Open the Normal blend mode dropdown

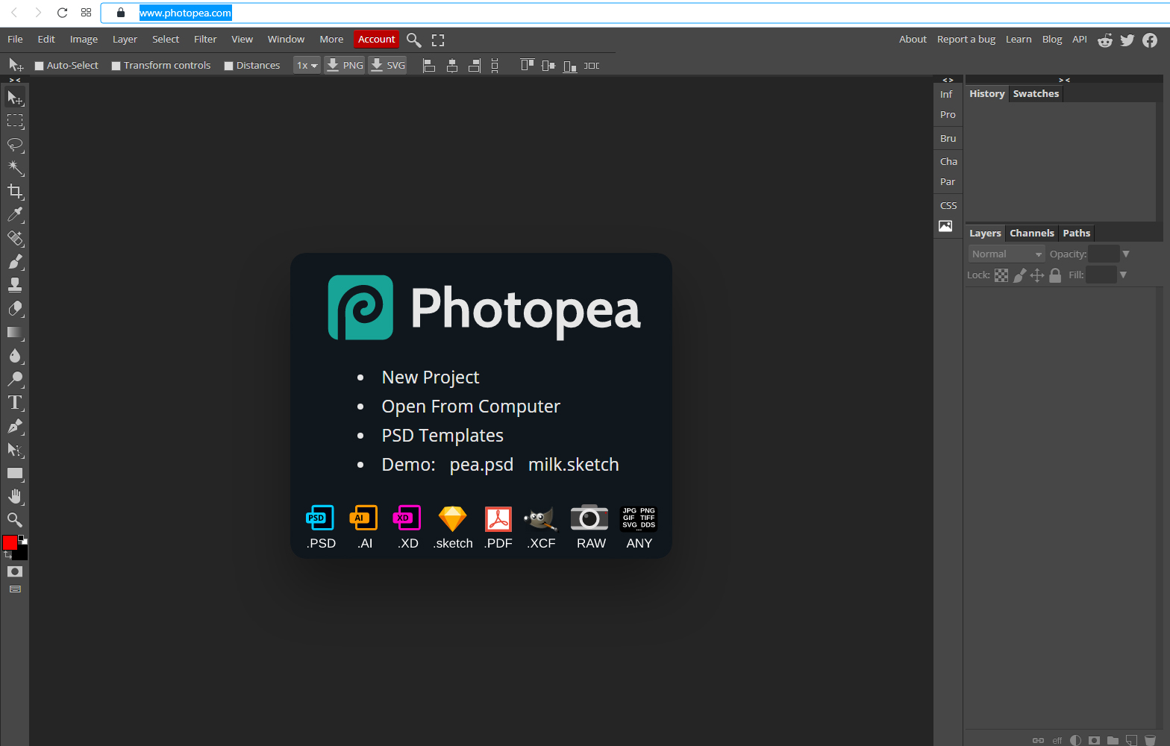(x=1006, y=254)
